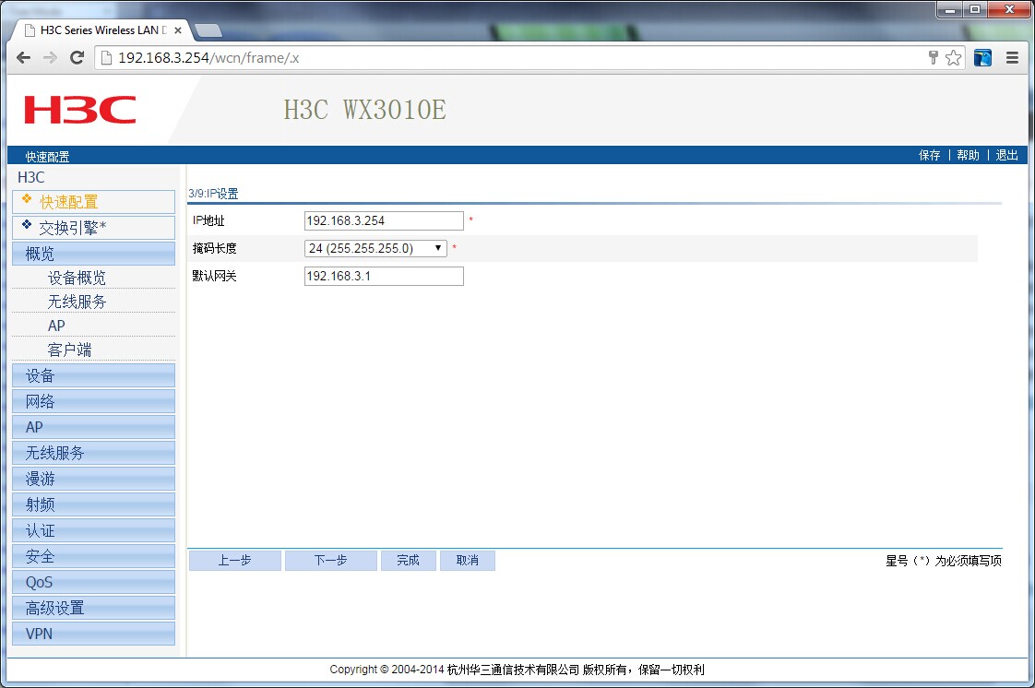Click the H3C logo
This screenshot has height=688, width=1035.
click(80, 110)
